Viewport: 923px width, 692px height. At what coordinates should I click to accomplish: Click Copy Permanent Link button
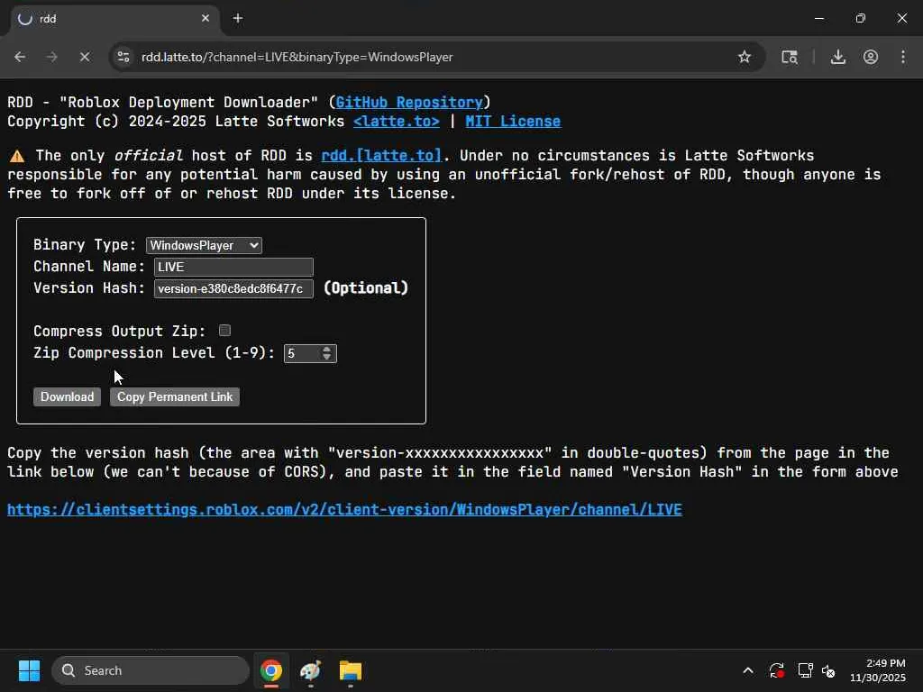[x=175, y=396]
